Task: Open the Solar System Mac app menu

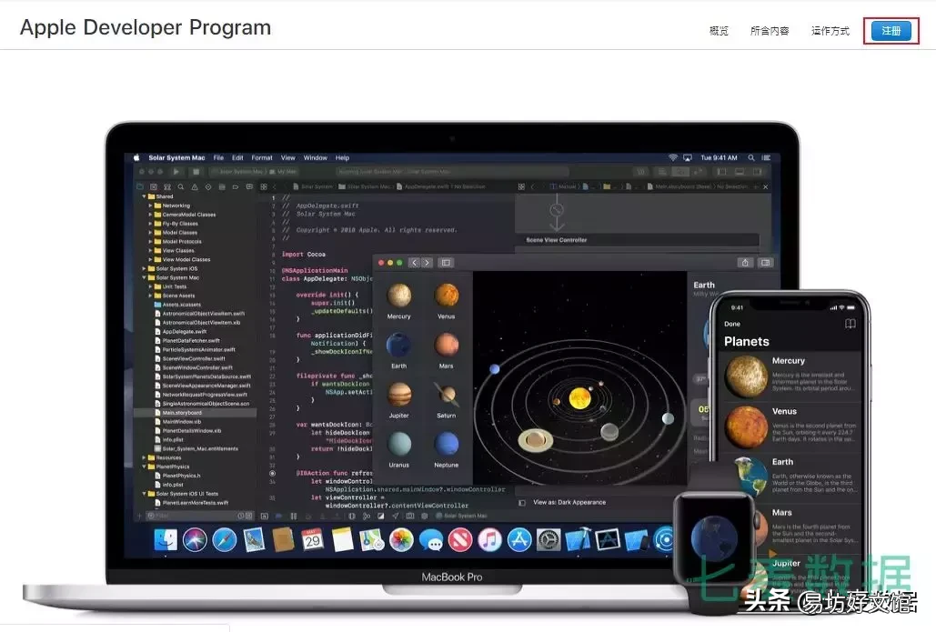Action: (x=176, y=157)
